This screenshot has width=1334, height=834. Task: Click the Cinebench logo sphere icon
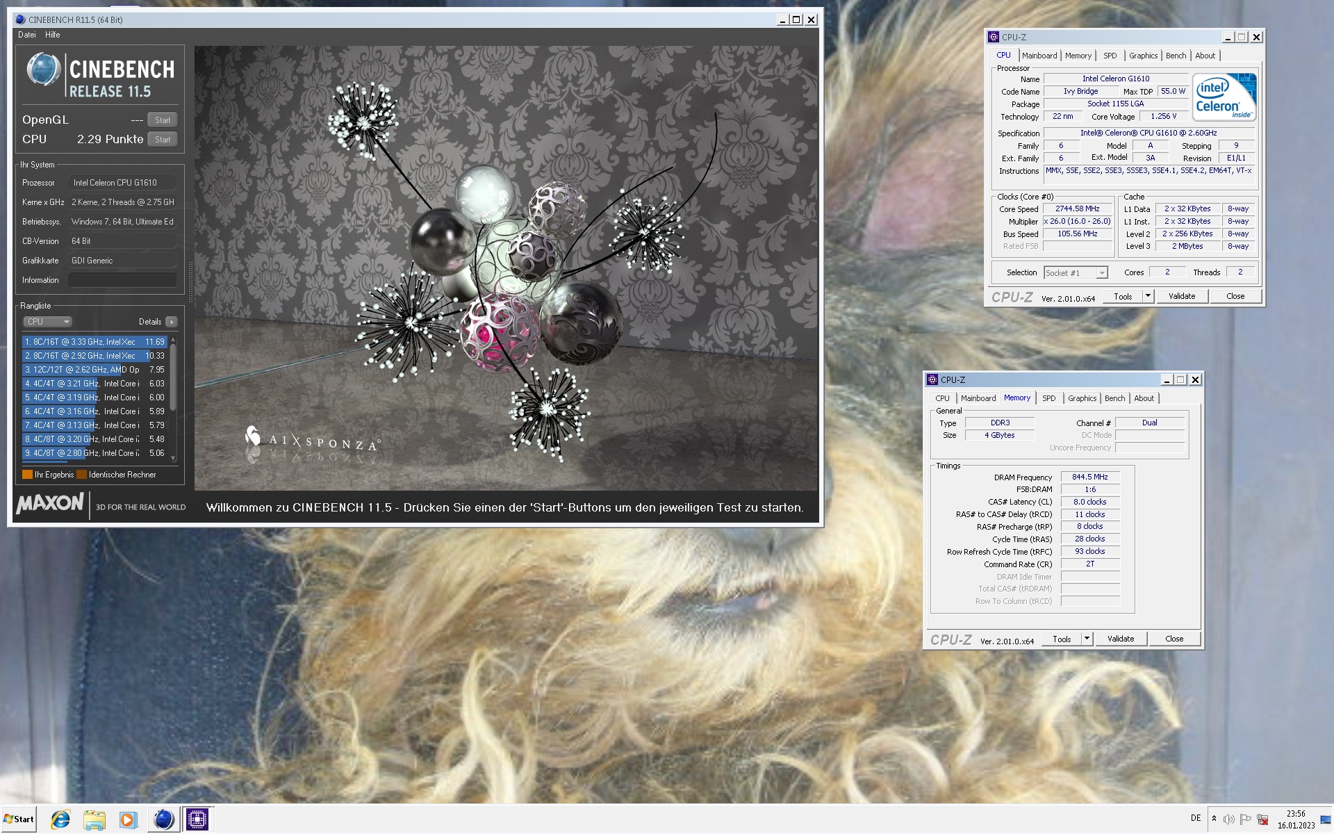(44, 69)
